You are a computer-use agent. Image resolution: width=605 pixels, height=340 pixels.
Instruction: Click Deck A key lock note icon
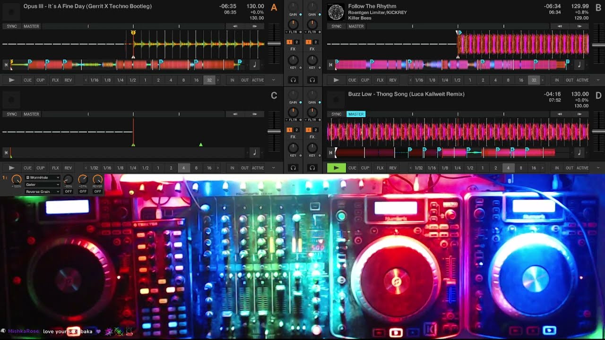coord(255,65)
